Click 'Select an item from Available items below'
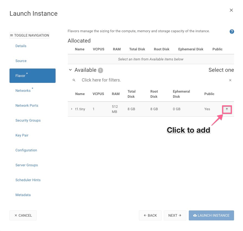Screen dimensions: 243x231 click(x=151, y=59)
